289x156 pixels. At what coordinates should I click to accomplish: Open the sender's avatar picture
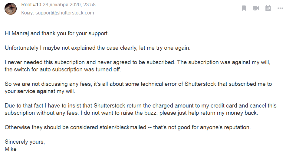[x=11, y=9]
